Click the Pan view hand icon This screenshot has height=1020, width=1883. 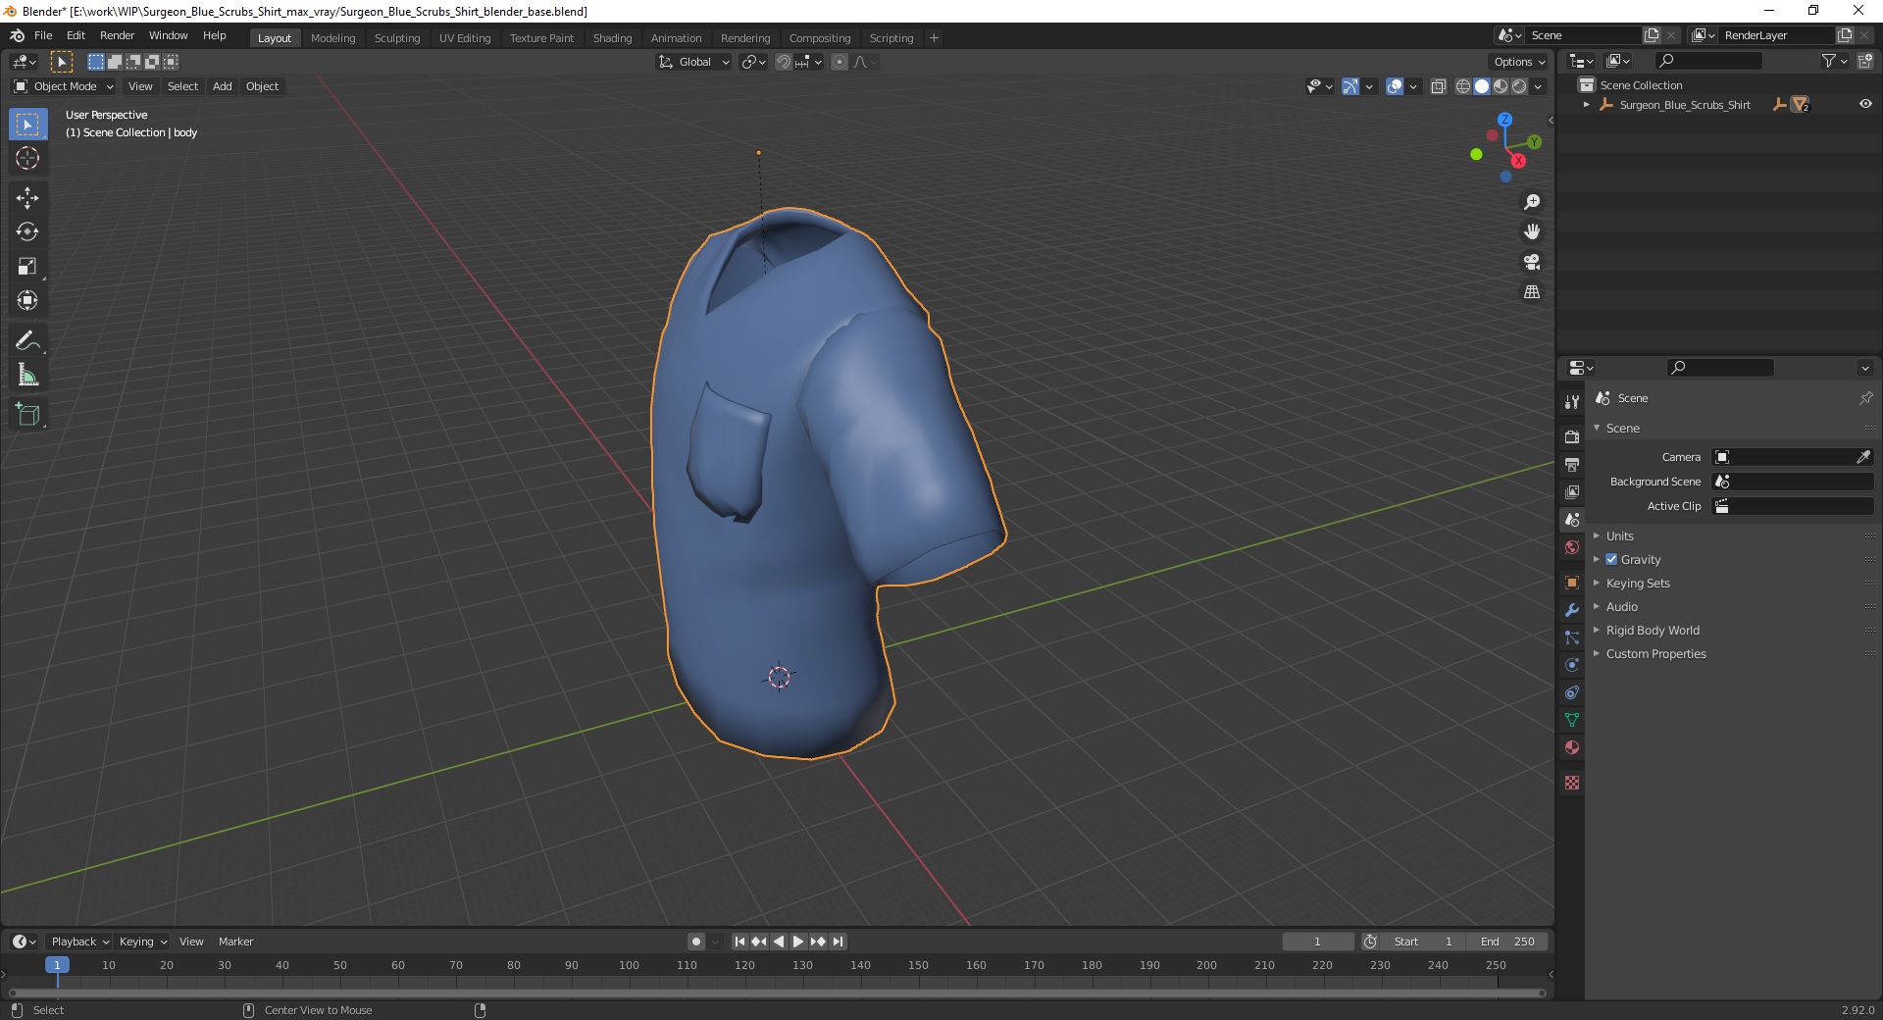click(1532, 232)
